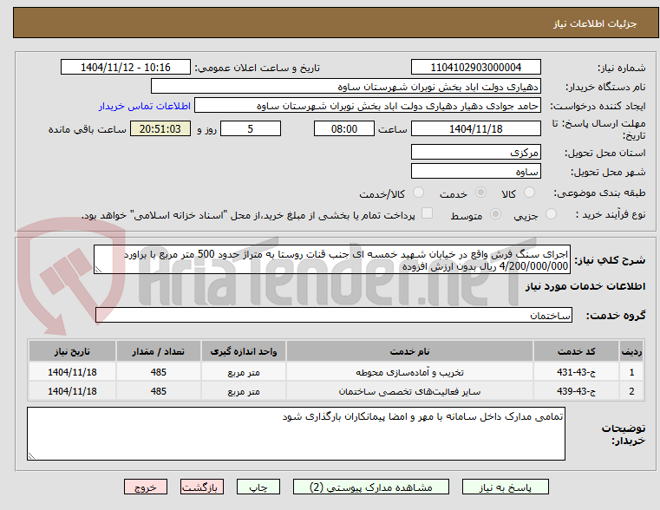Click the 'کد خدمت' column header
The image size is (660, 510).
576,351
